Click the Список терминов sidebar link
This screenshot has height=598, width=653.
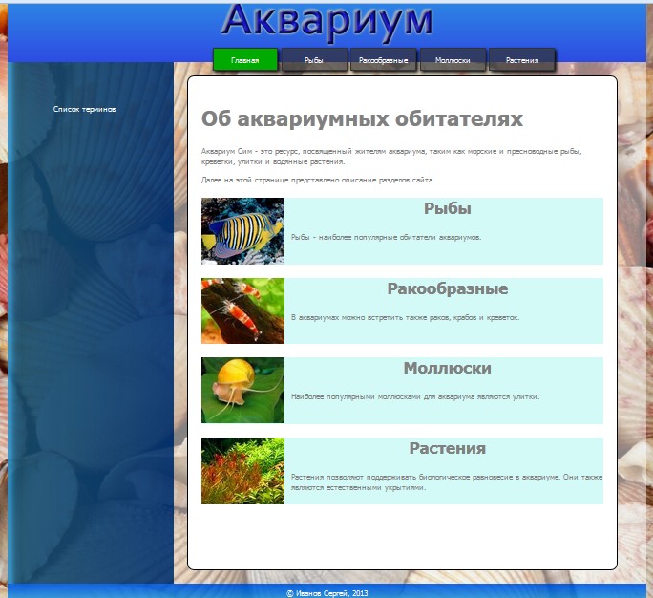pyautogui.click(x=84, y=109)
